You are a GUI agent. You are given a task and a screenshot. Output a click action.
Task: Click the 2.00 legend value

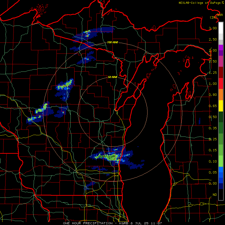(213, 50)
